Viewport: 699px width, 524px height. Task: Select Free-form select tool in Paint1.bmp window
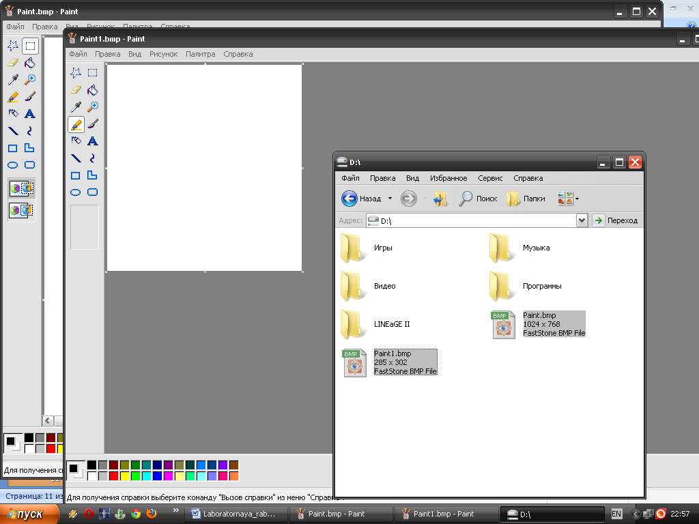76,72
